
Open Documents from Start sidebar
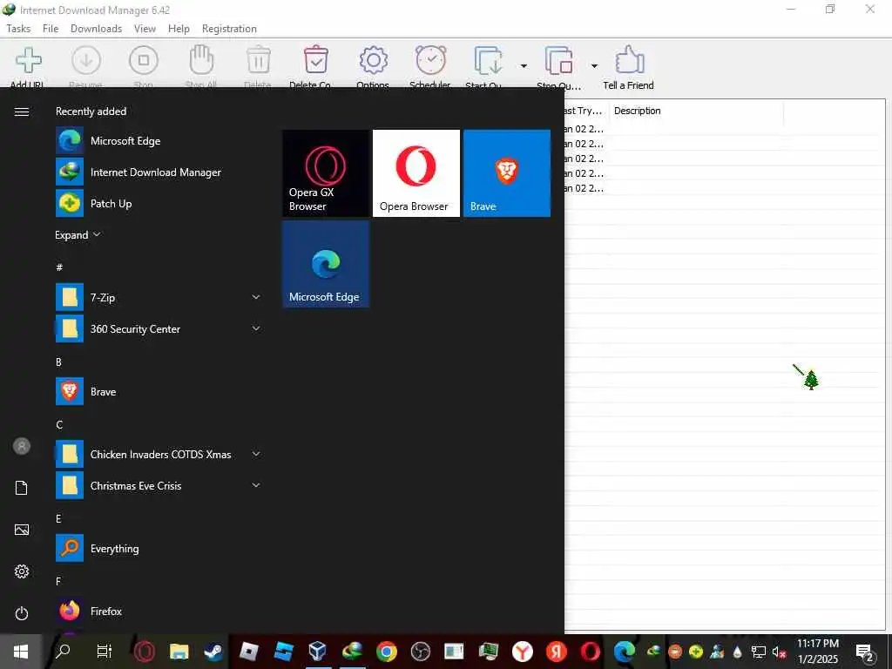[x=22, y=488]
